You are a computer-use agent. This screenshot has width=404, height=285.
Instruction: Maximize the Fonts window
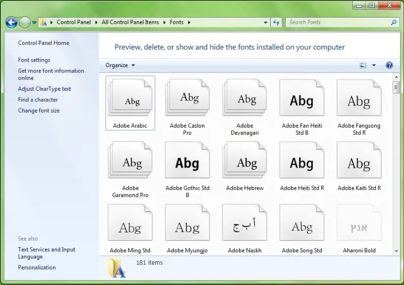tap(372, 5)
